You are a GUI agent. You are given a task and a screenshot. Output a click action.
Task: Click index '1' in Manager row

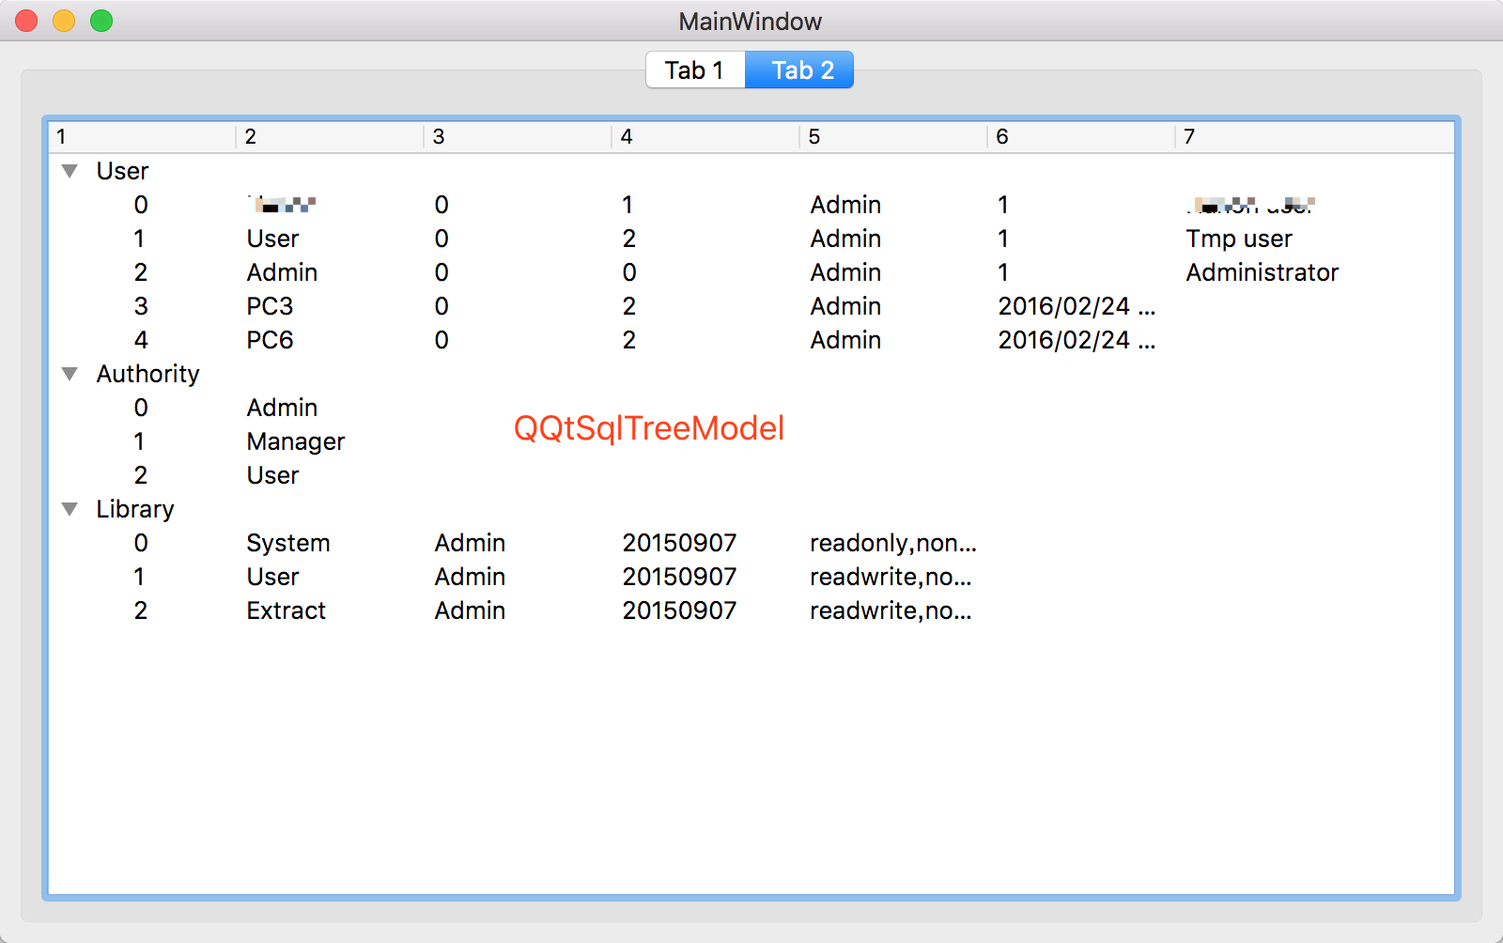tap(139, 441)
